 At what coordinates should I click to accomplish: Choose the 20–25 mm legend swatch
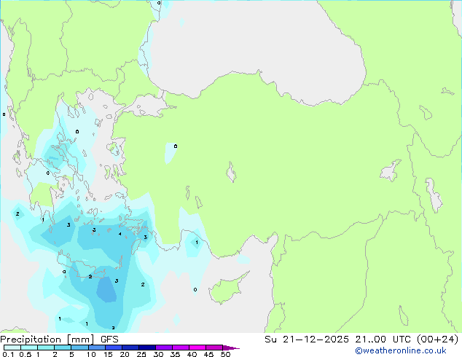click(130, 348)
